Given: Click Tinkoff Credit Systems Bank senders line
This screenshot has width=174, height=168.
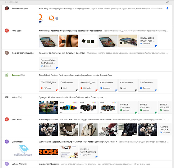Looking at the screenshot, I should pos(76,75).
